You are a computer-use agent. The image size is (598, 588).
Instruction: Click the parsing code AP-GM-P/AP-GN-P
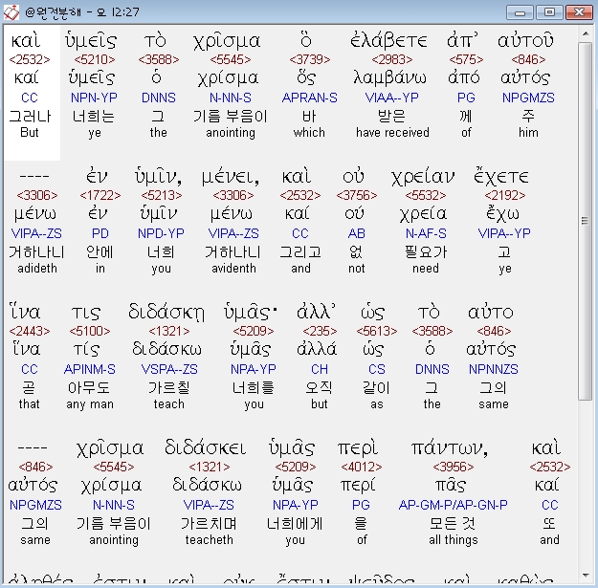tap(454, 505)
